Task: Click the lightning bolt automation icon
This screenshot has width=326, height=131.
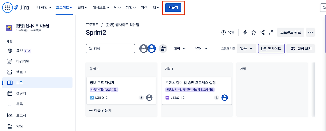Action: coord(245,32)
